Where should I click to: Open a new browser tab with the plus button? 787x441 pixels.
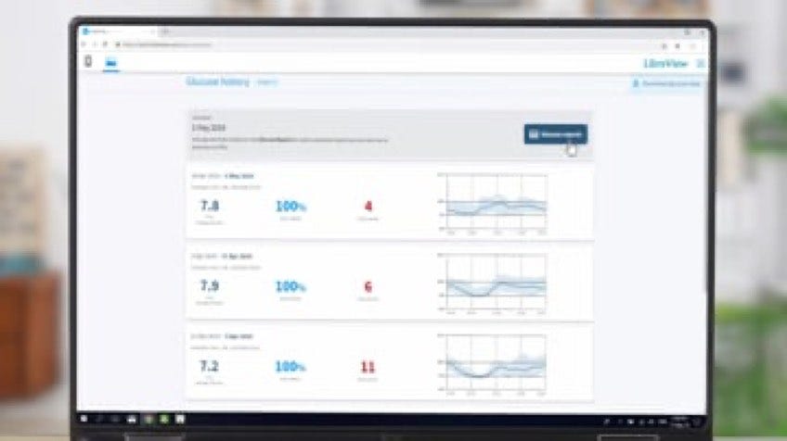point(164,31)
